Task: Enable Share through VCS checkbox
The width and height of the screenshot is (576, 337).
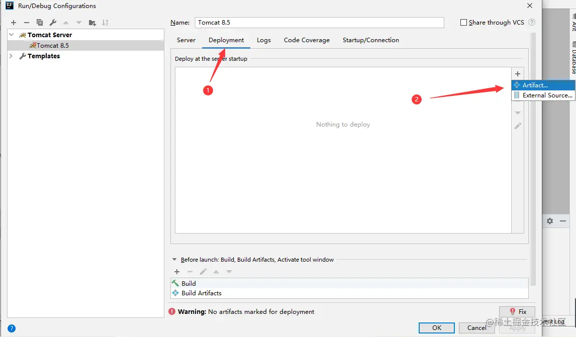Action: click(x=463, y=23)
